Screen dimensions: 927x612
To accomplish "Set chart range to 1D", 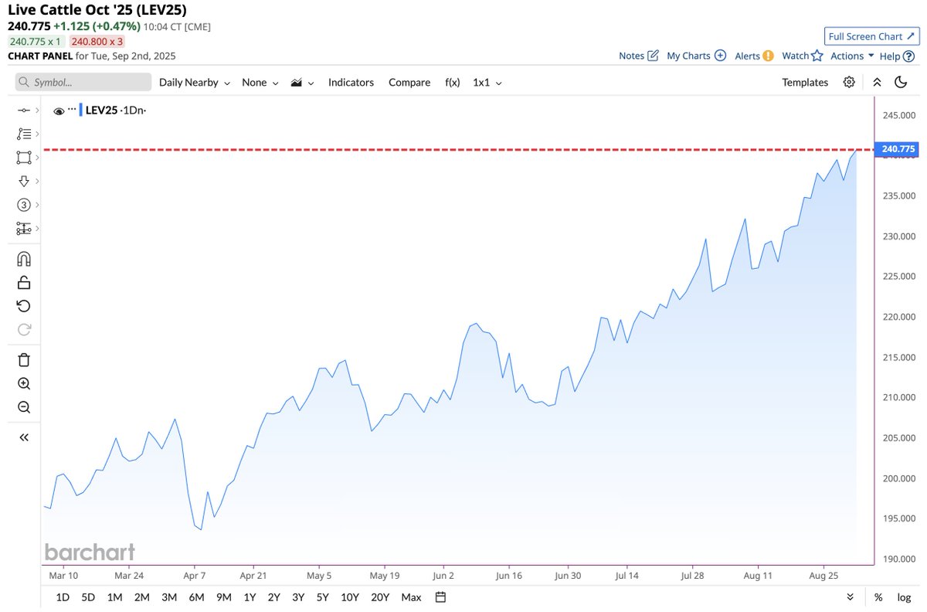I will tap(63, 597).
